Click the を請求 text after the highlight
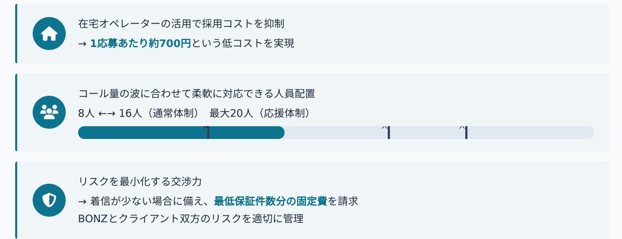The width and height of the screenshot is (622, 239). click(x=343, y=201)
